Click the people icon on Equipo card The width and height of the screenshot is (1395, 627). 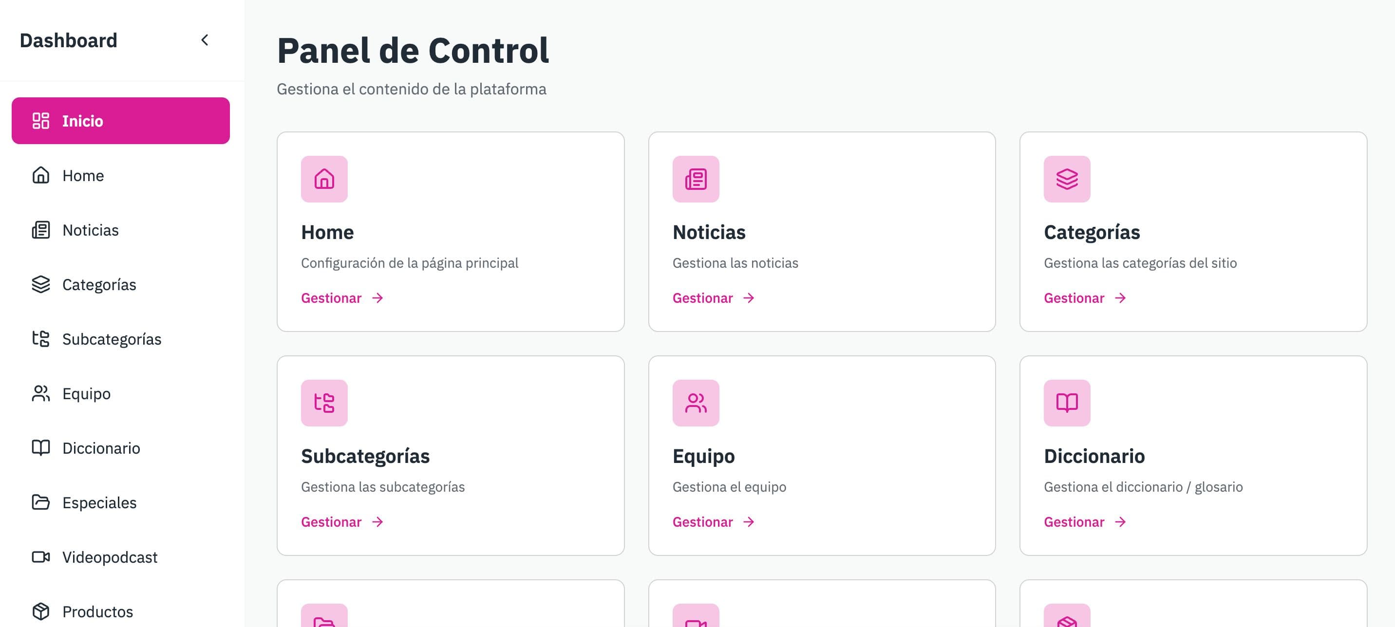click(x=696, y=403)
